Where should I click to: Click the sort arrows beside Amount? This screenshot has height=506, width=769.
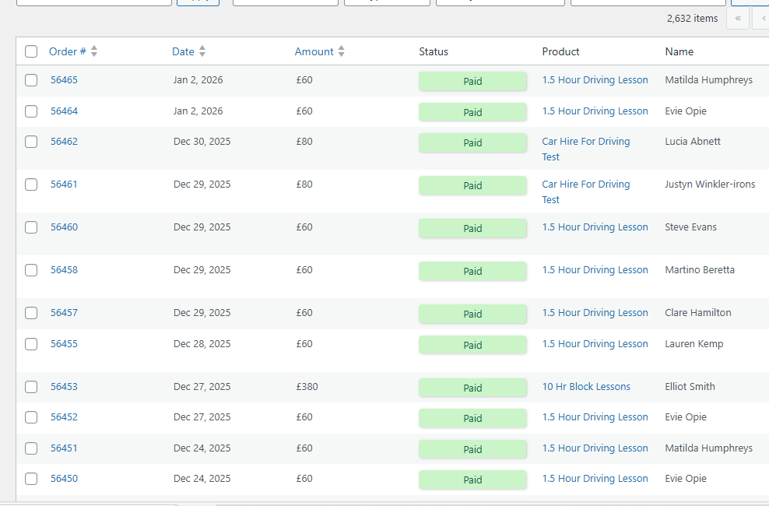pyautogui.click(x=341, y=51)
